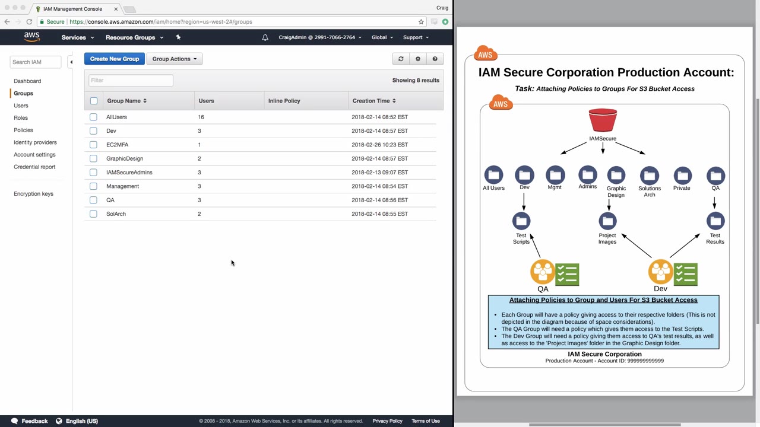Open the Privacy Policy footer link
Viewport: 760px width, 427px height.
tap(387, 421)
